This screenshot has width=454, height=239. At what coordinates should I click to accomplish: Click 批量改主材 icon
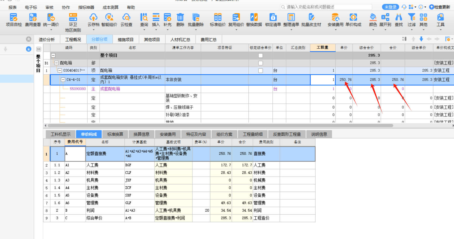click(311, 20)
